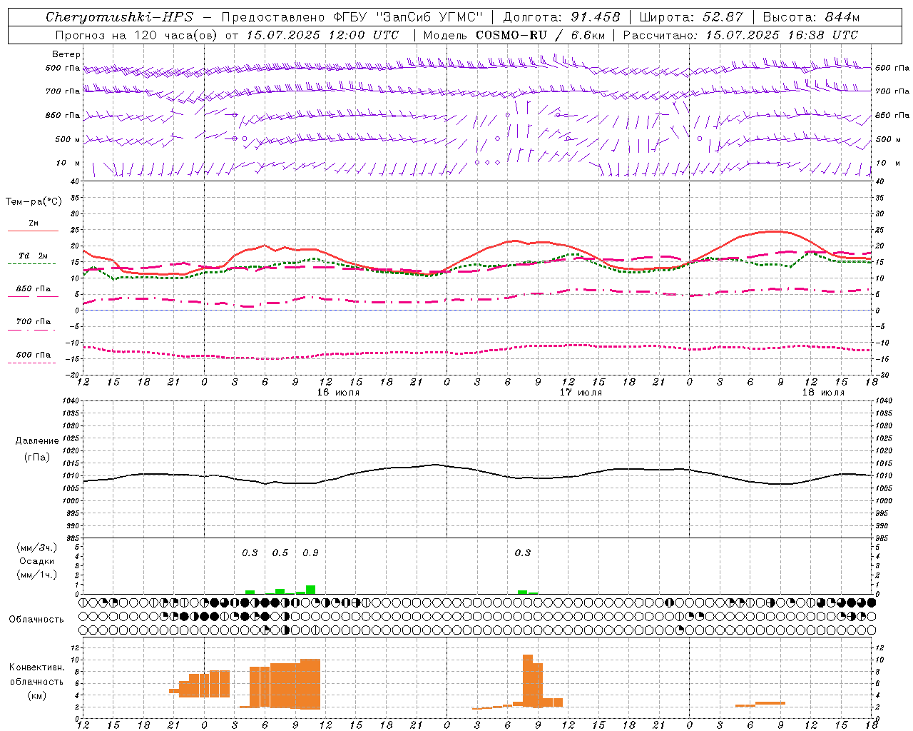Click the tallest orange convective bar on 17 июля
This screenshot has width=913, height=731.
[x=528, y=680]
